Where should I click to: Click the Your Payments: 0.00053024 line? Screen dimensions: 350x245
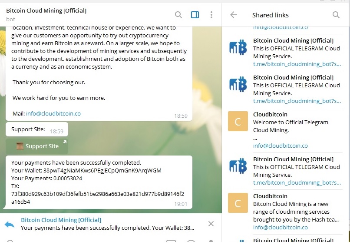click(46, 178)
